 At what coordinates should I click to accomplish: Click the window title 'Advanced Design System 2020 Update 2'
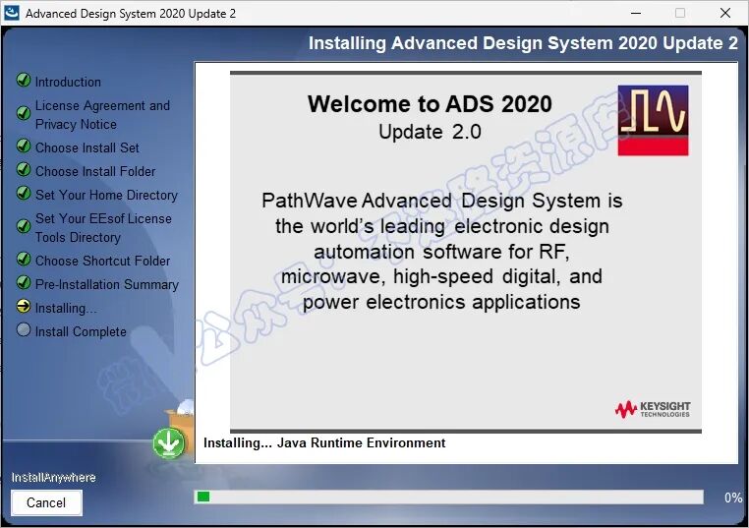131,14
